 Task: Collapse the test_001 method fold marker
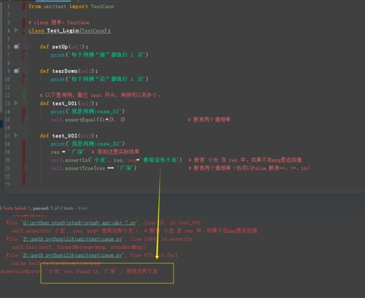click(26, 103)
